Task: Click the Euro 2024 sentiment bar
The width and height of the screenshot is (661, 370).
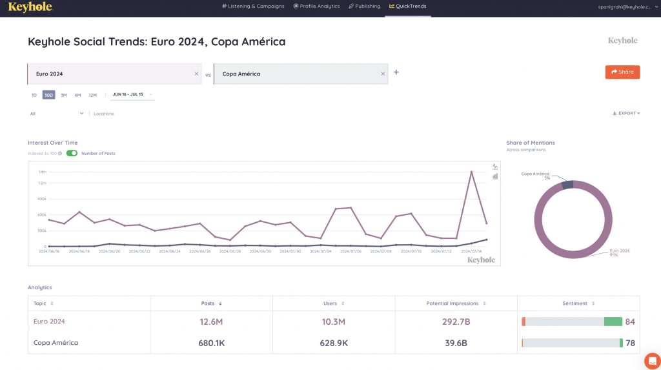Action: click(572, 322)
